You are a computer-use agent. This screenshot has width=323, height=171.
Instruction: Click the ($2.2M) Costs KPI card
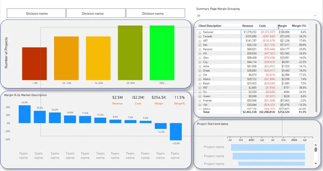tap(138, 100)
